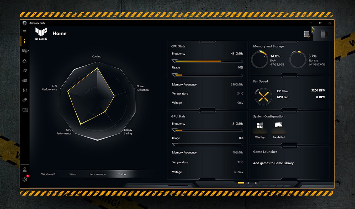Viewport: 355px width, 209px height.
Task: Select the Windows® operating mode
Action: point(48,174)
